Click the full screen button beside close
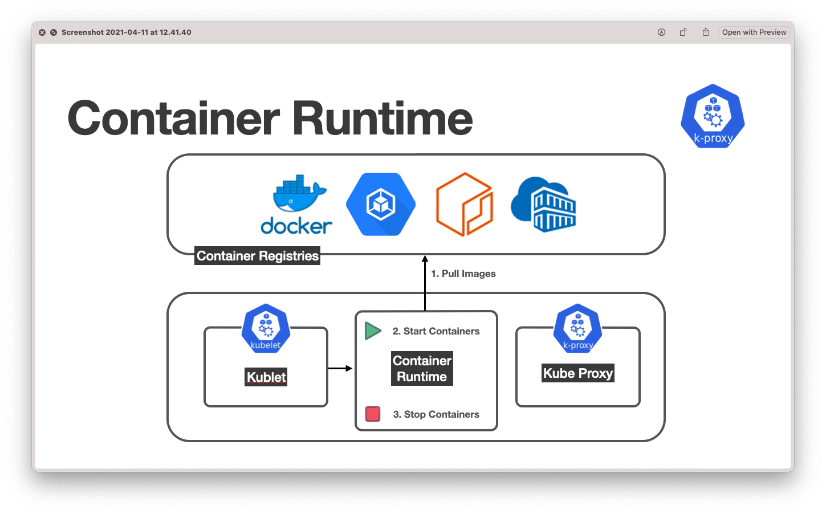This screenshot has width=826, height=514. (x=54, y=32)
